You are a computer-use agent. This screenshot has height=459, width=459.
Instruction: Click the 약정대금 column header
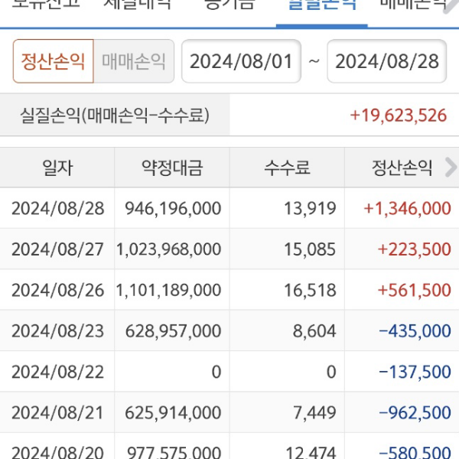(172, 168)
